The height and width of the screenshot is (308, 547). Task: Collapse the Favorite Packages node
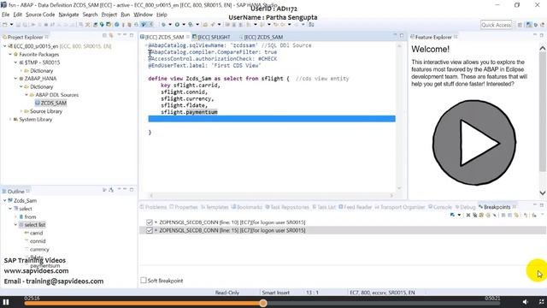pos(10,55)
